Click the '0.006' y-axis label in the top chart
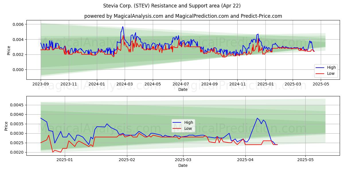Screen dimensions: 344x172 point(18,24)
